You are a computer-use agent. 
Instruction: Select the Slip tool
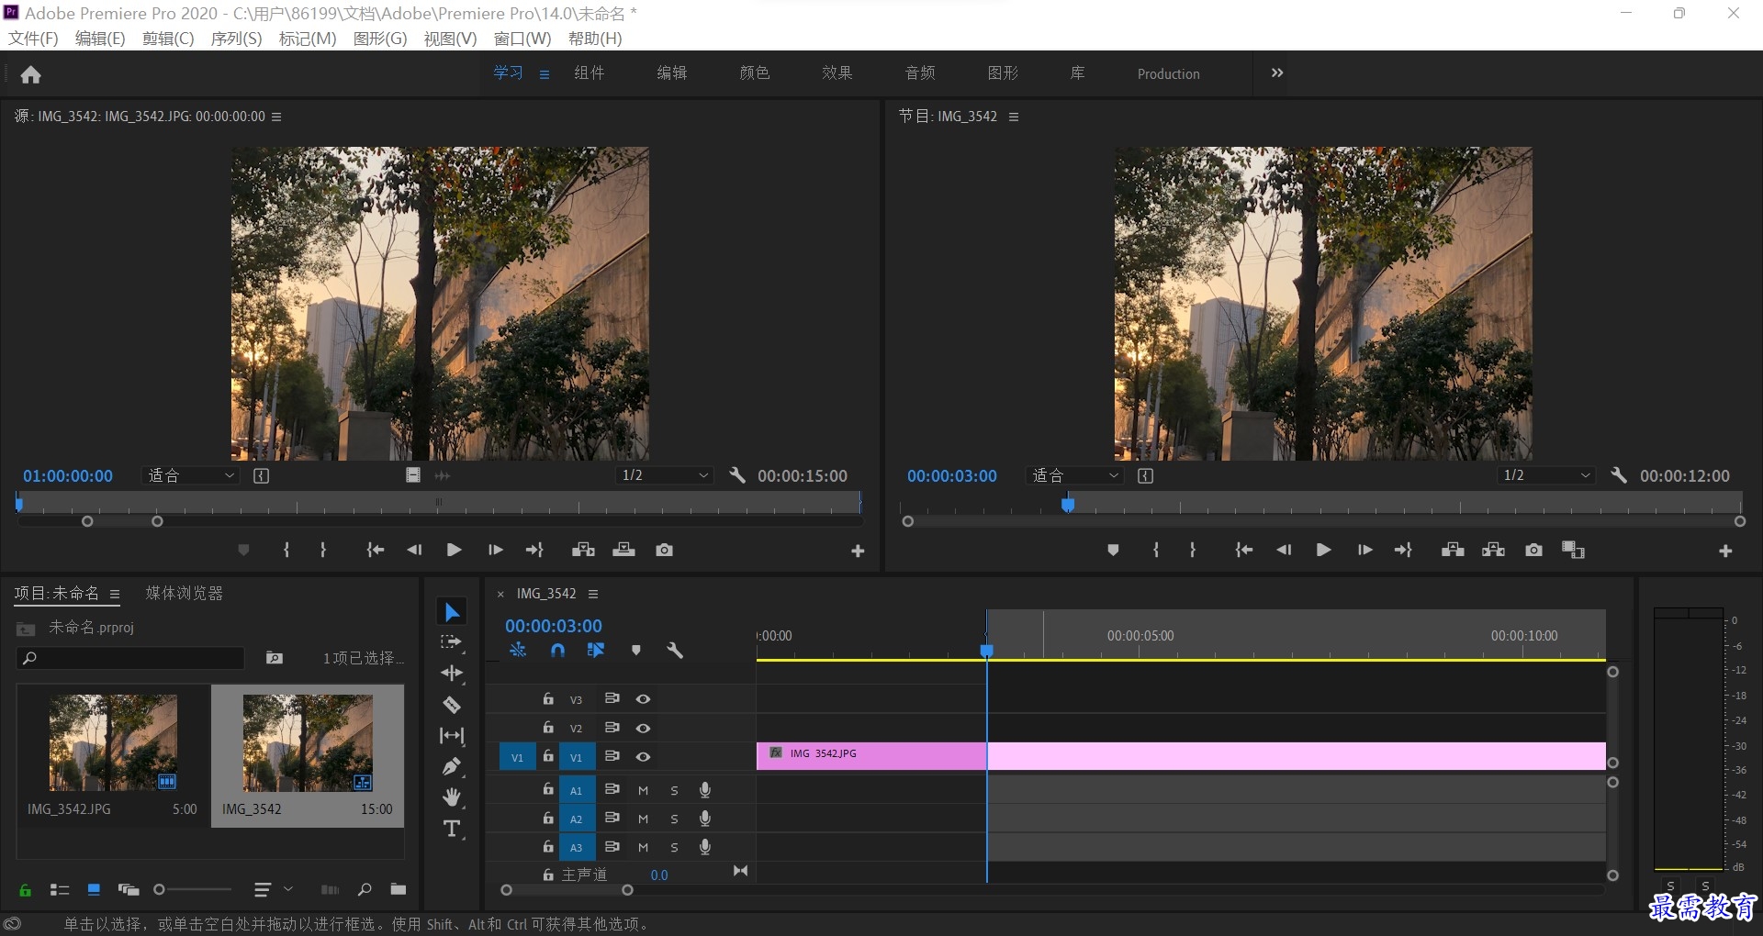click(x=452, y=735)
